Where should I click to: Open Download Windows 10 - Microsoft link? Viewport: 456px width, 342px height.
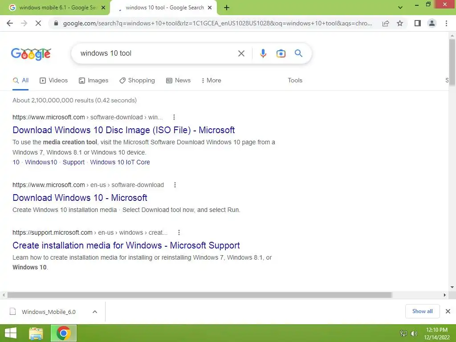click(x=80, y=198)
